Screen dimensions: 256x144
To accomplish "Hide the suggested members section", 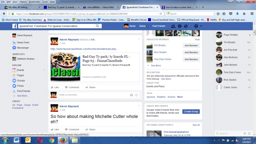I will click(x=197, y=39).
